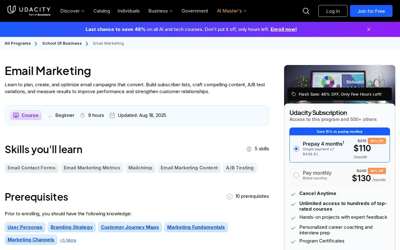Click the 48% Off badge beside $249
The image size is (400, 250).
coord(377,171)
